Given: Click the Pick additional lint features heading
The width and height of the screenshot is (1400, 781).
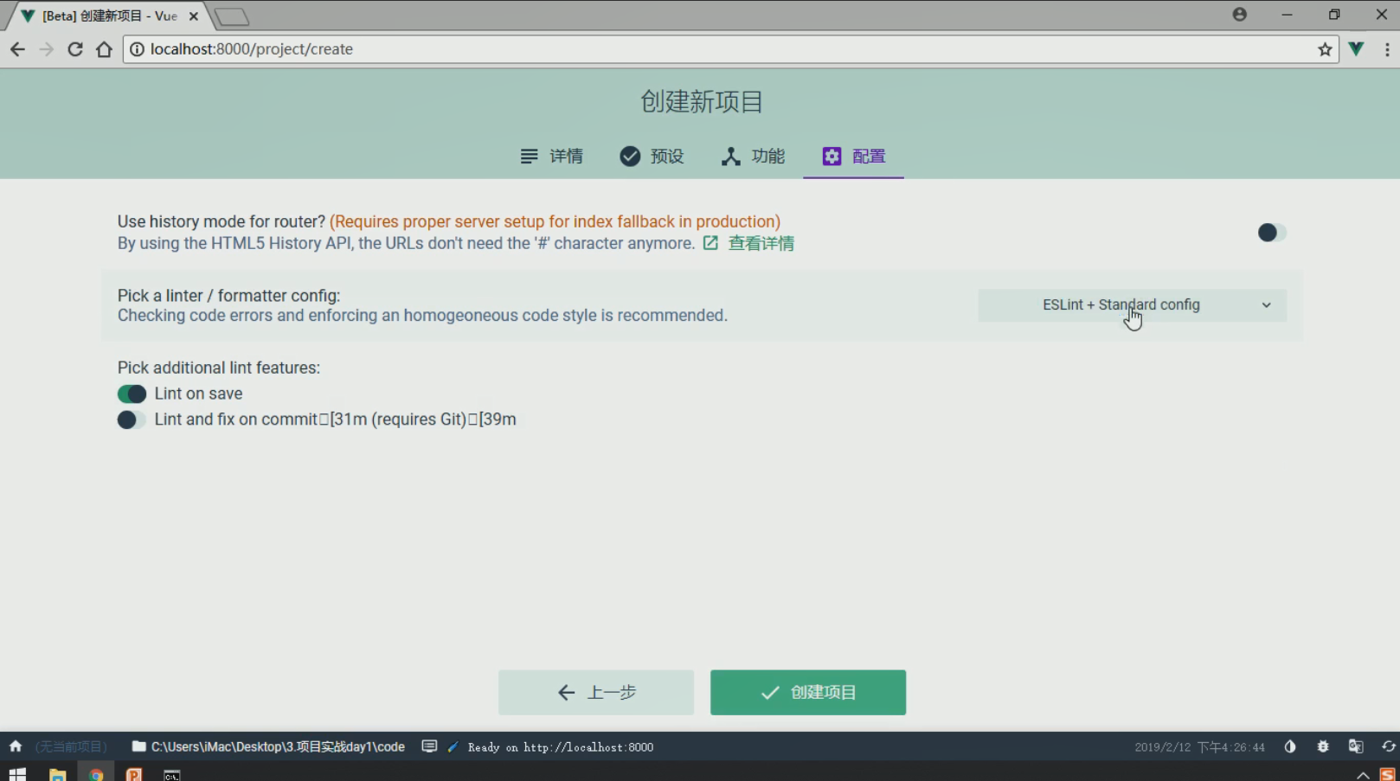Looking at the screenshot, I should pos(219,368).
